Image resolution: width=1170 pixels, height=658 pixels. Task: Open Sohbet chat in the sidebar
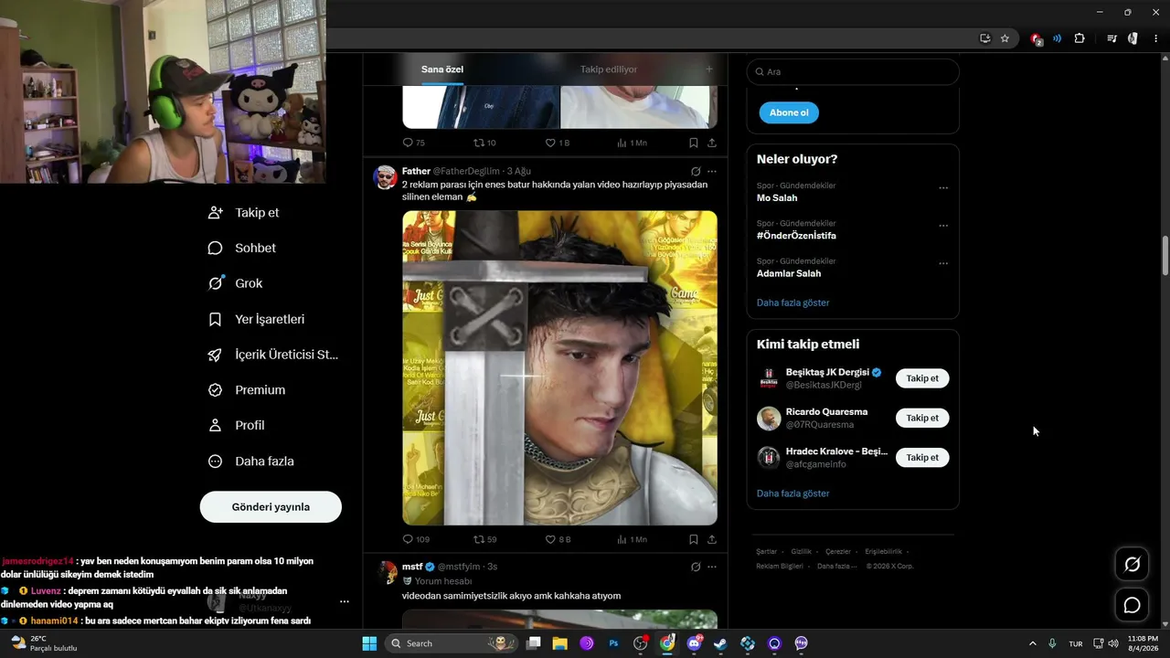(x=242, y=248)
